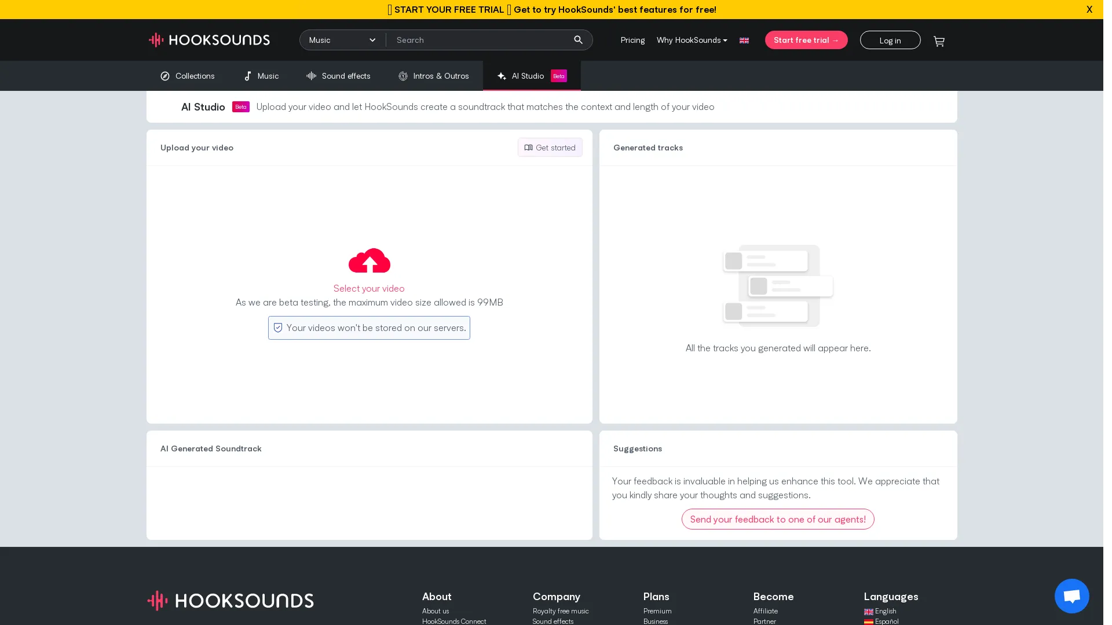Open the shopping cart icon

(939, 41)
